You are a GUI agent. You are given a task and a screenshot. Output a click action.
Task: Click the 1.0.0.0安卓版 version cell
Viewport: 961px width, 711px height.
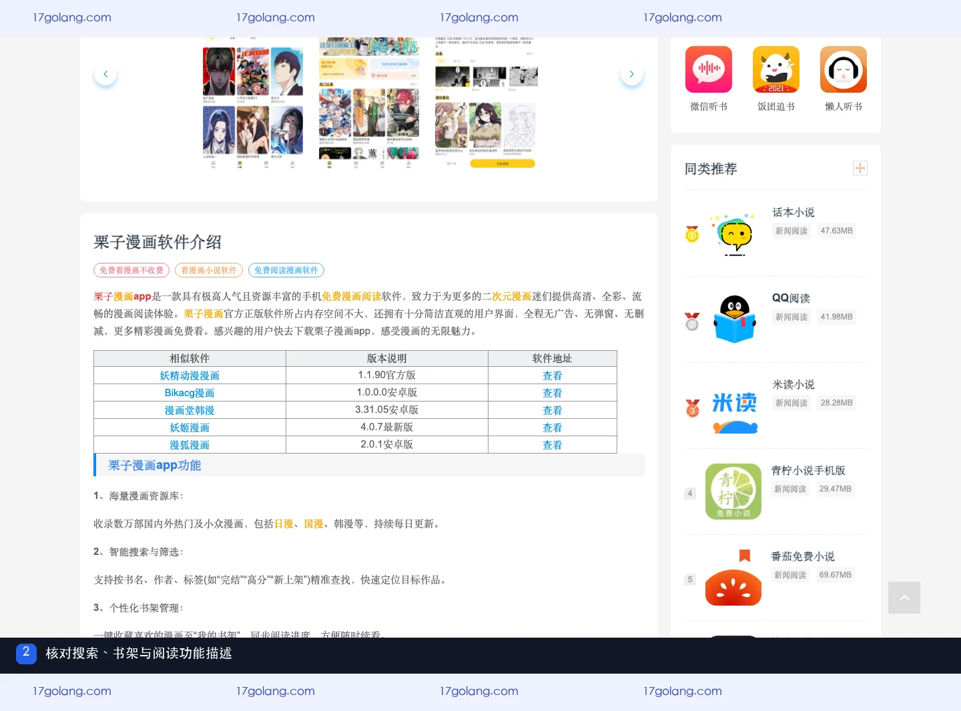point(387,393)
